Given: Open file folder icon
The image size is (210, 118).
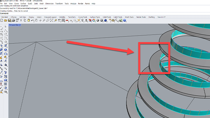Looking at the screenshot, I should (x=6, y=20).
